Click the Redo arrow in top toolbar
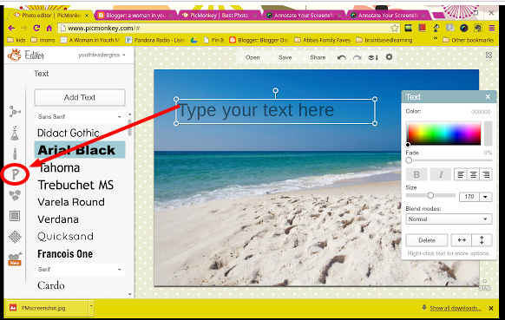The height and width of the screenshot is (320, 505). (x=357, y=57)
